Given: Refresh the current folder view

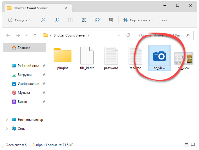Looking at the screenshot, I should click(128, 35).
